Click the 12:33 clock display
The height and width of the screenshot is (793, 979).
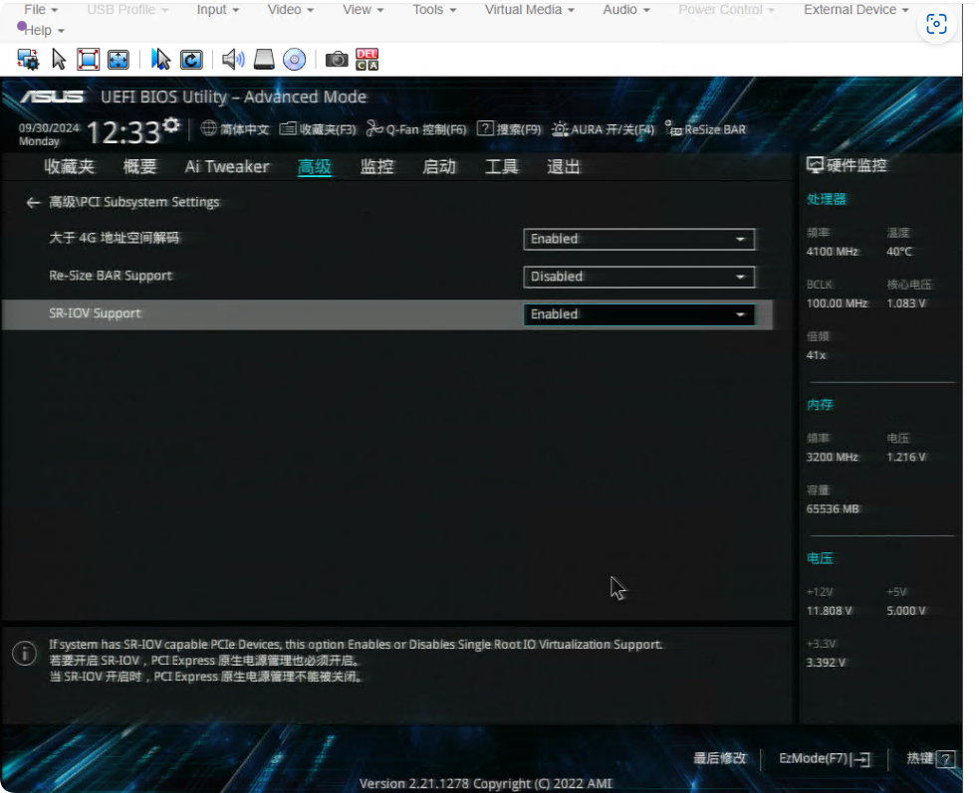pos(123,132)
